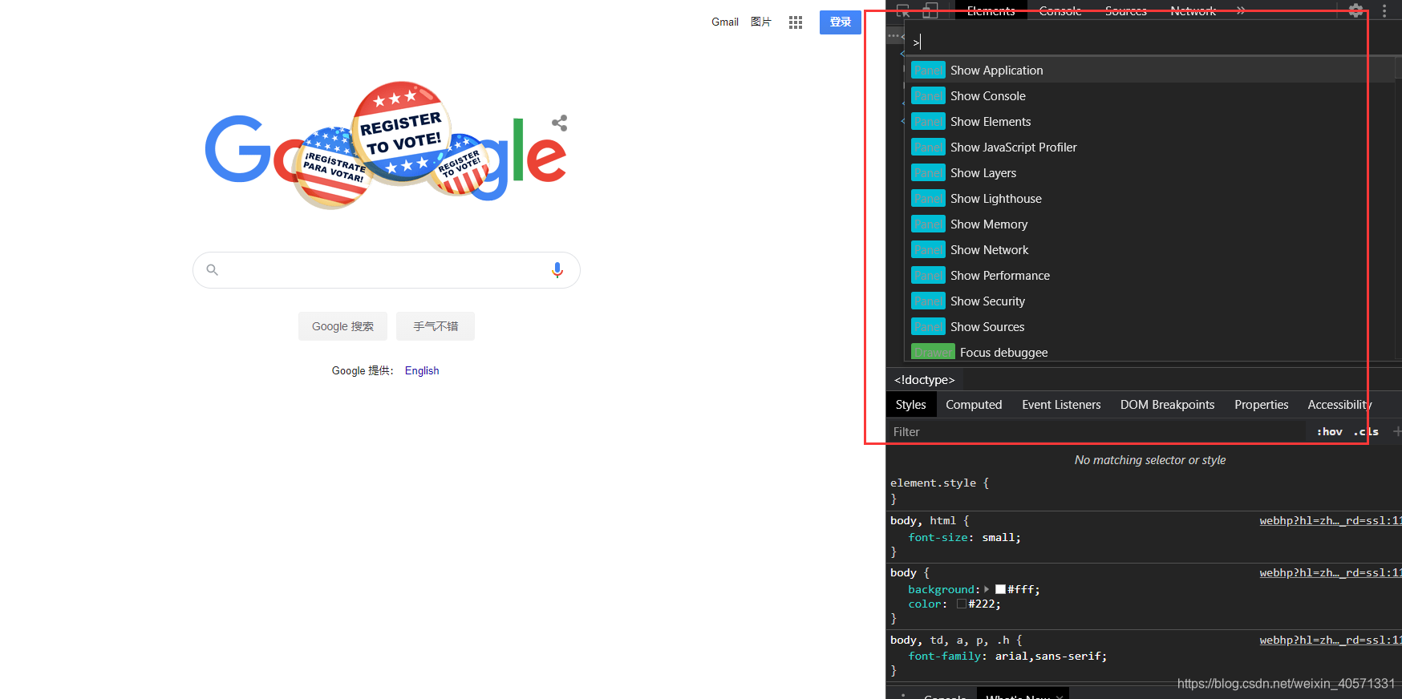Screen dimensions: 1402x699
Task: Open the Register to Vote doodle
Action: tap(385, 146)
